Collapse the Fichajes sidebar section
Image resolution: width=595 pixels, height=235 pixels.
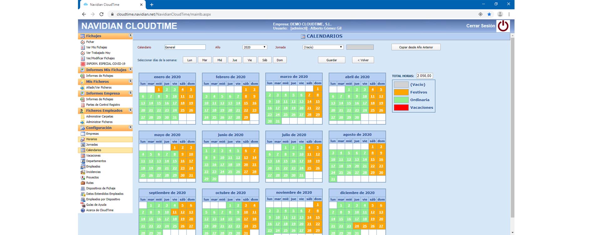(131, 36)
